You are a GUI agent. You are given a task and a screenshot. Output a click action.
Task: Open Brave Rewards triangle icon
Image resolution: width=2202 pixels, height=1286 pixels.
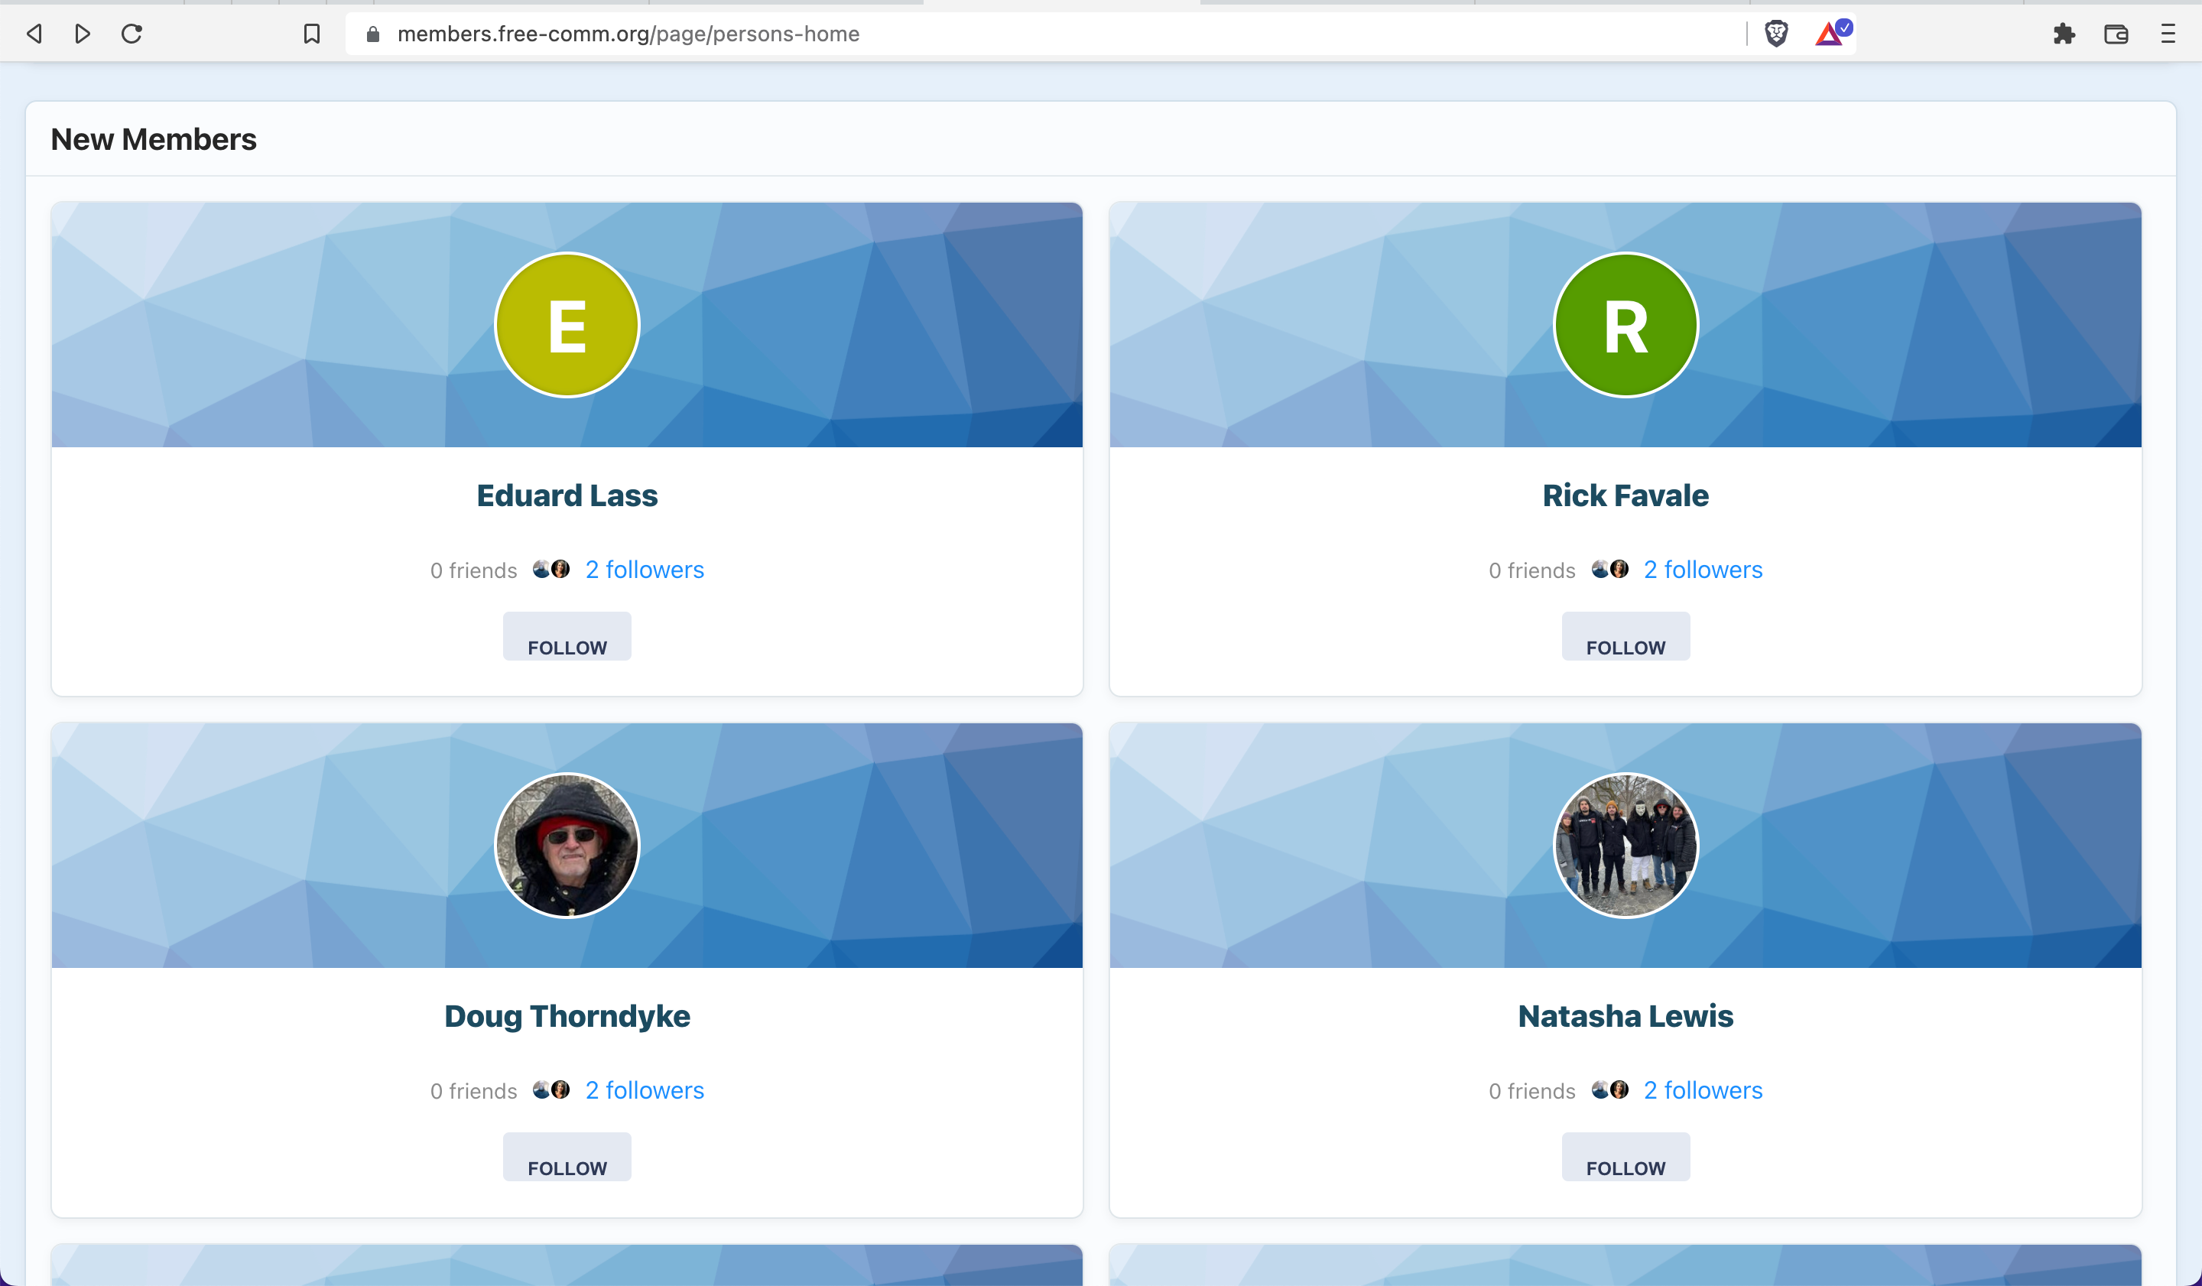(1830, 34)
